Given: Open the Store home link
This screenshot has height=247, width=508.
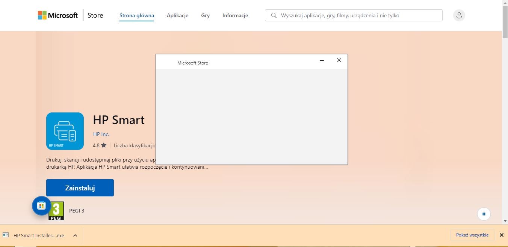Looking at the screenshot, I should pyautogui.click(x=95, y=15).
